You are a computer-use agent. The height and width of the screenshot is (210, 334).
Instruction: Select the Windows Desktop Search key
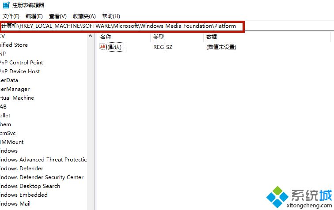click(30, 186)
